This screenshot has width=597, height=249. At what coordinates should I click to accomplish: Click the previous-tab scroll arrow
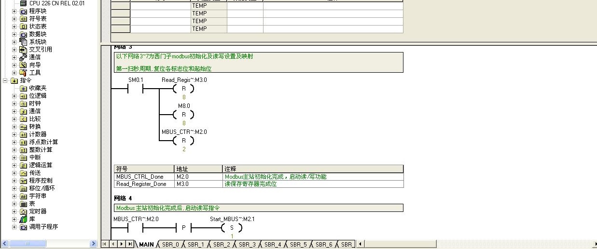pos(113,244)
